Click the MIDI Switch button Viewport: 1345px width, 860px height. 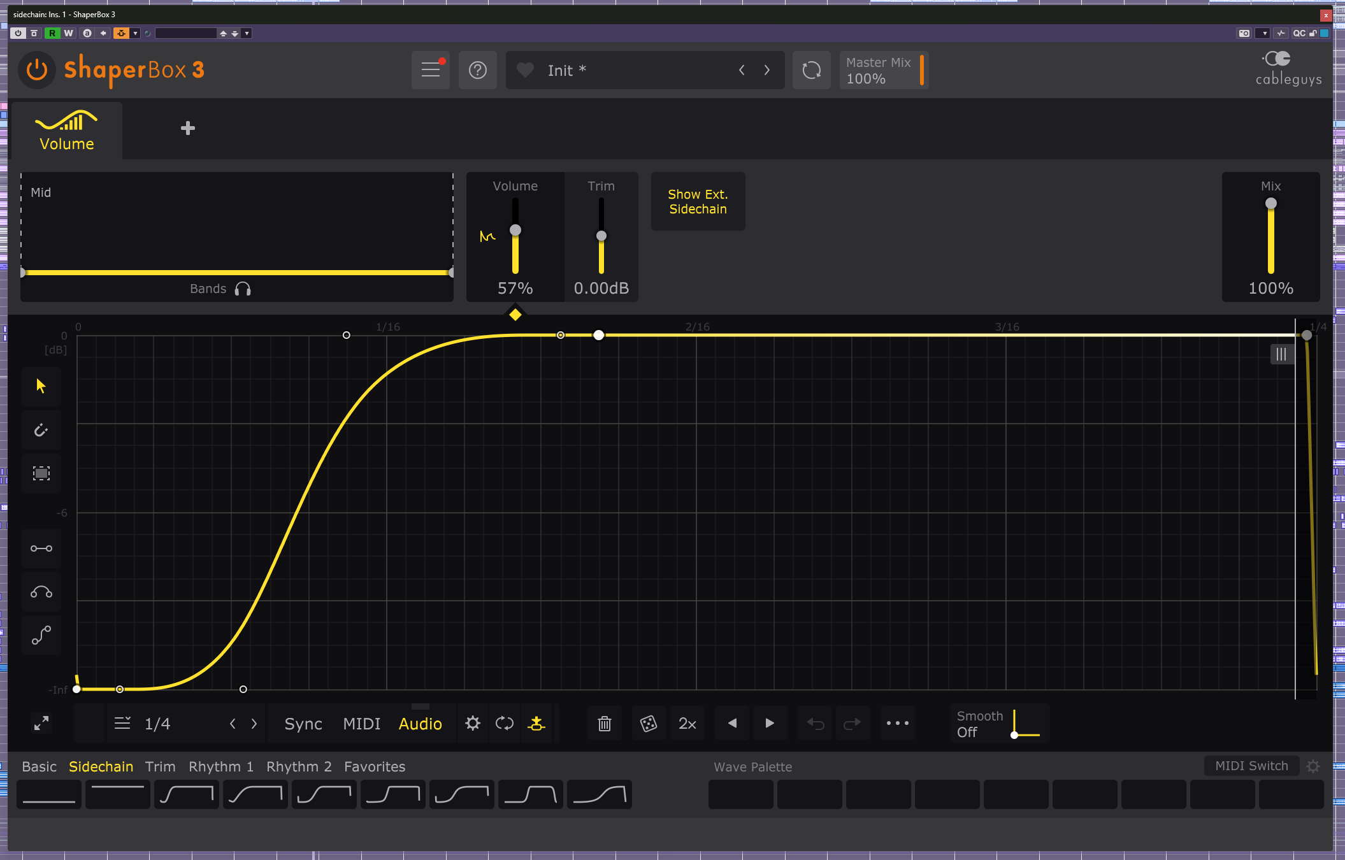(x=1251, y=766)
